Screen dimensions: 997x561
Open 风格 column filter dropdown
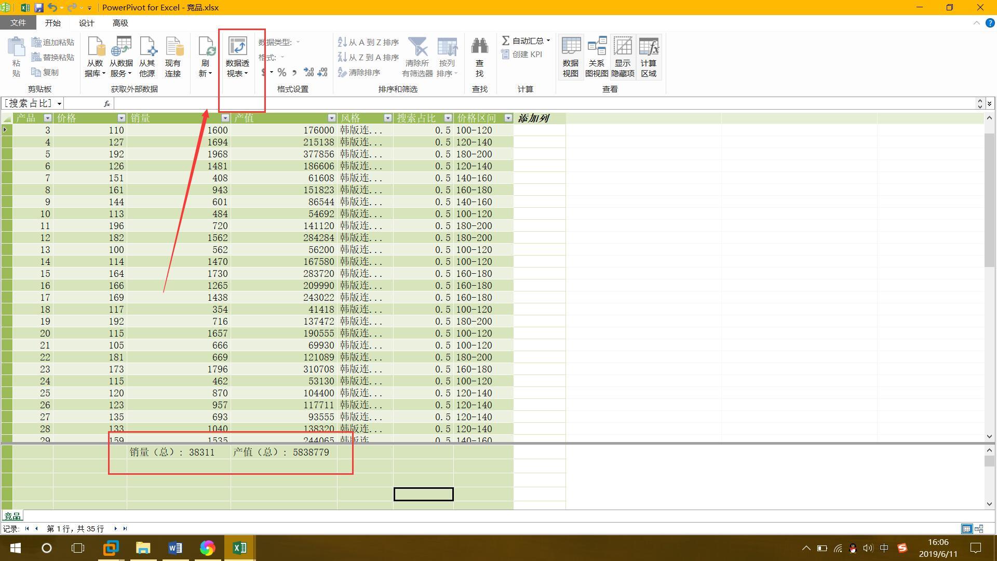(387, 118)
